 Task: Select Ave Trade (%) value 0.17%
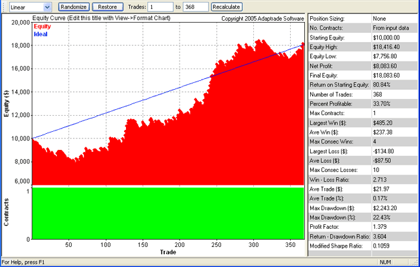coord(380,198)
